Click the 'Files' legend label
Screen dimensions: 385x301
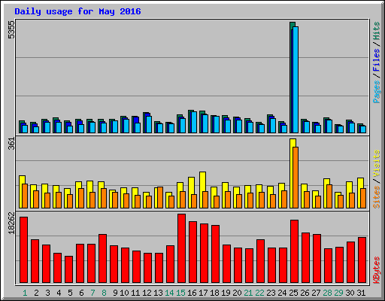[377, 59]
